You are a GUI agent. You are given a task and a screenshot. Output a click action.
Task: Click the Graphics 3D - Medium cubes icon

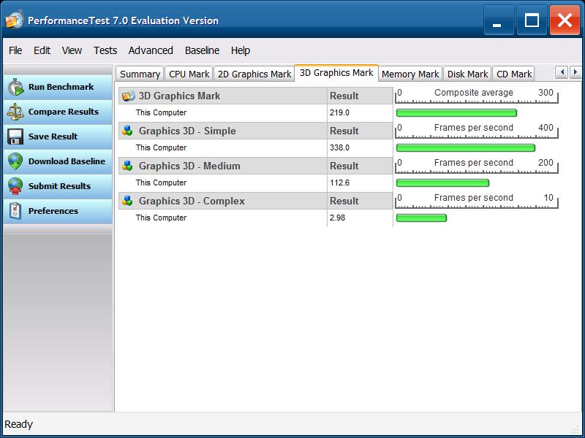127,166
